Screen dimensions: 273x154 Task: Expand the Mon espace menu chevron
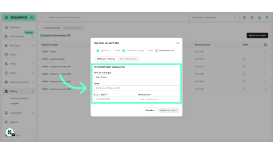[33, 46]
